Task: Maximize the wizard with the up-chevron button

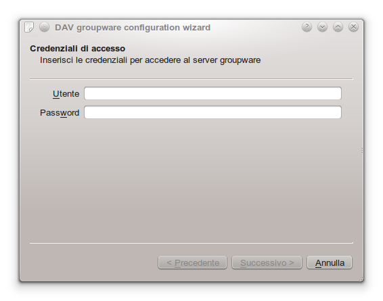Action: click(338, 27)
